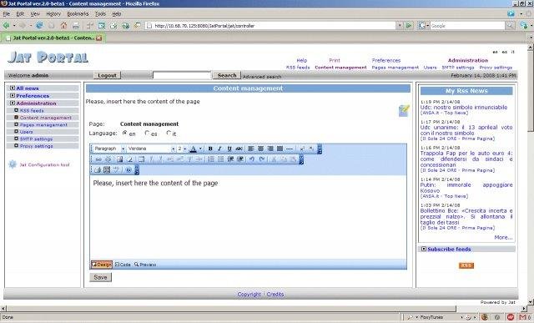The width and height of the screenshot is (534, 323).
Task: Decrease indent in the editor
Action: pos(230,159)
